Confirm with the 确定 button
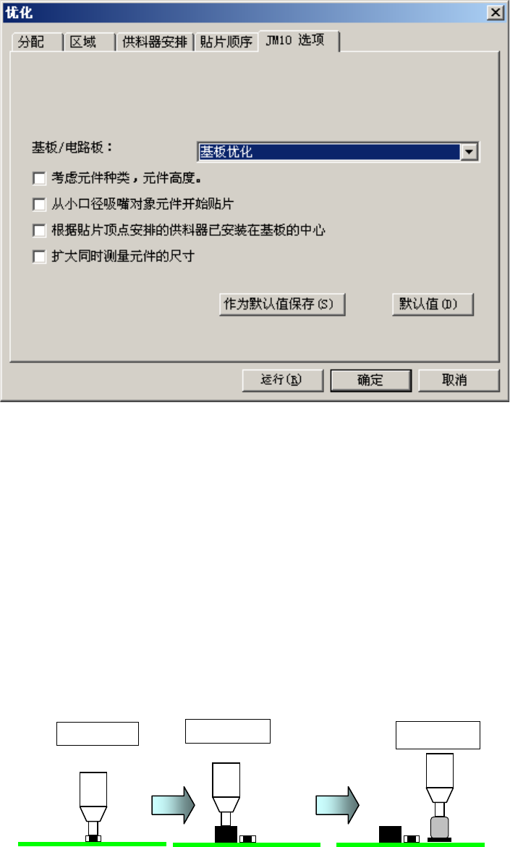Viewport: 510px width, 847px height. point(370,380)
